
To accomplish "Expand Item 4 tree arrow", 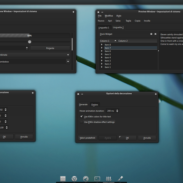I will [102, 57].
